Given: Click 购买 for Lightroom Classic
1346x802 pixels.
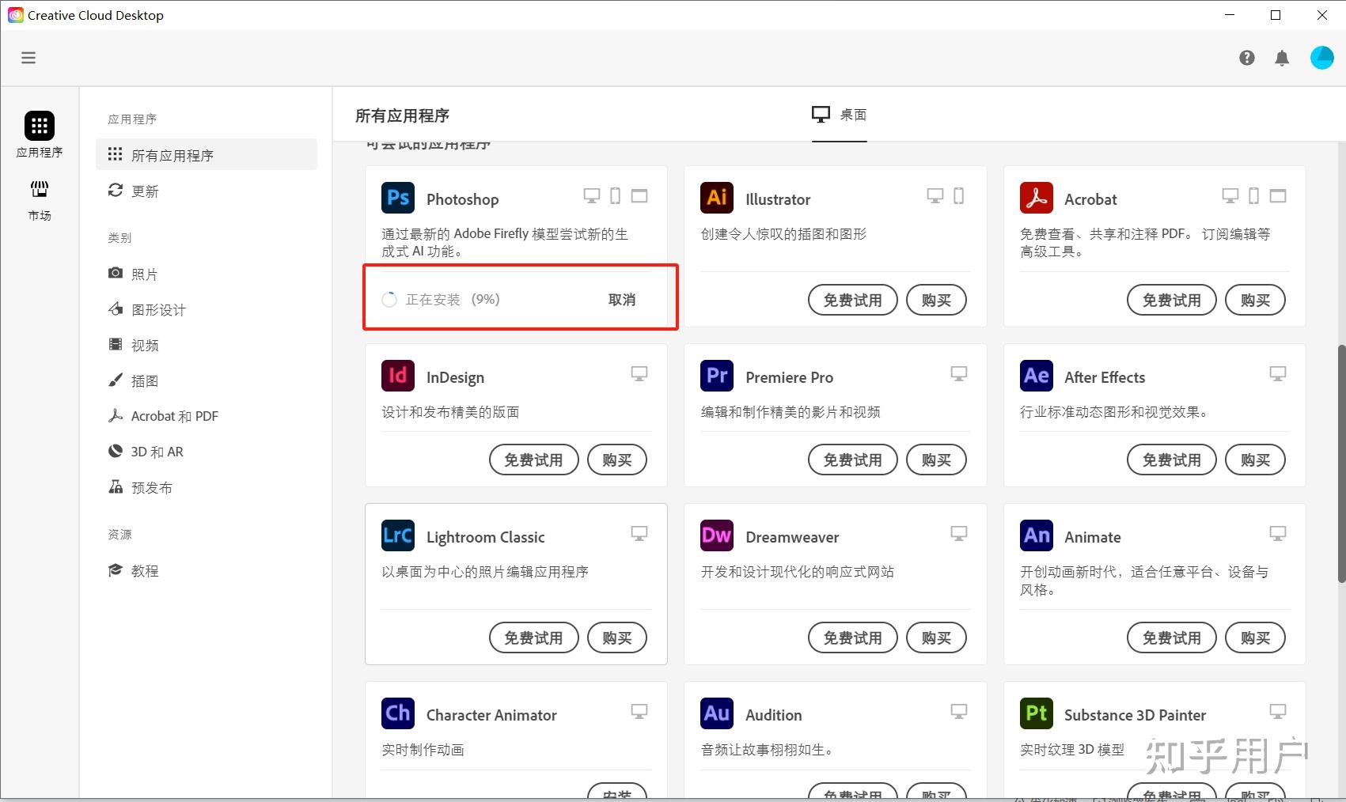Looking at the screenshot, I should 617,637.
